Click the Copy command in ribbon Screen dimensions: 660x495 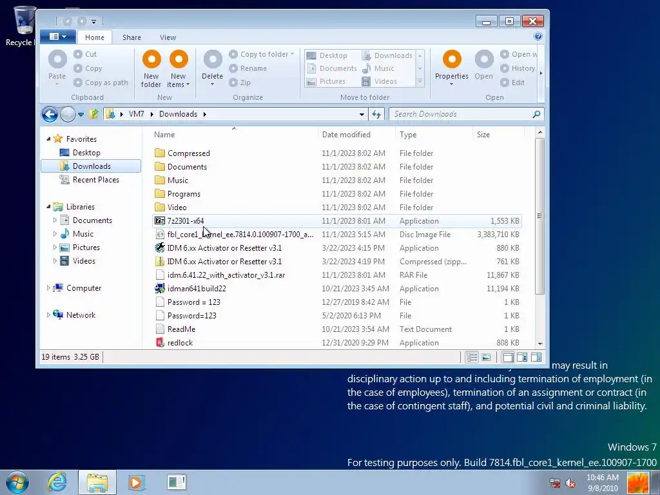click(x=88, y=68)
